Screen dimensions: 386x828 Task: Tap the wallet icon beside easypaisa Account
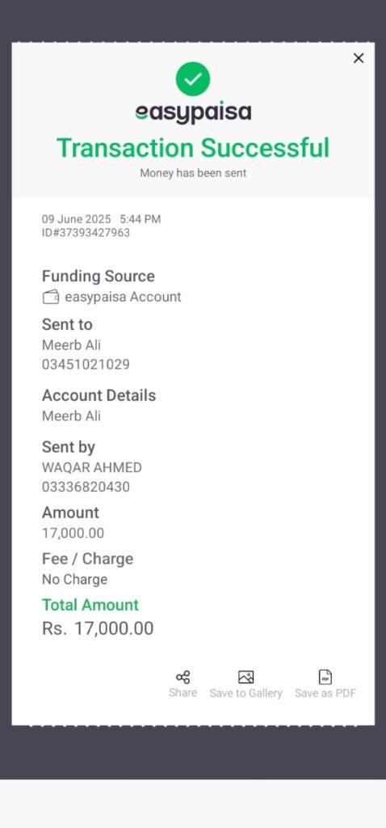coord(51,298)
